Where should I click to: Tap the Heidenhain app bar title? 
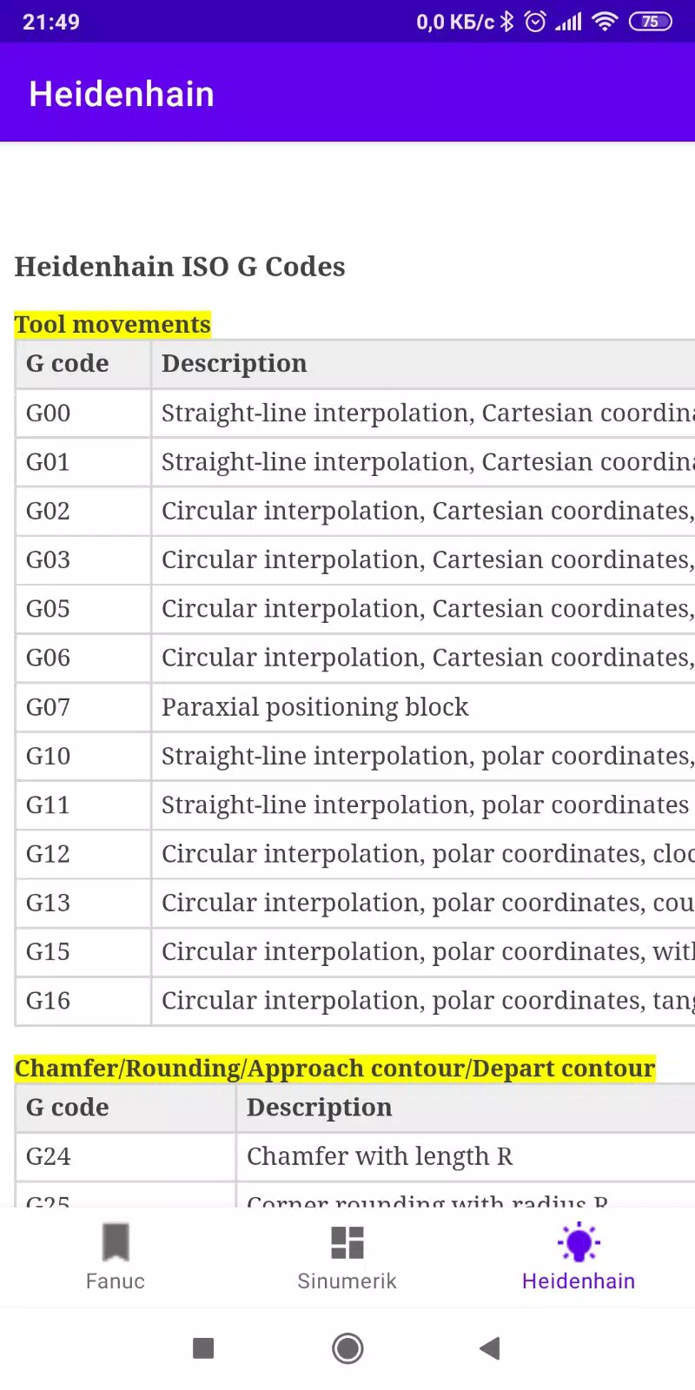coord(122,94)
